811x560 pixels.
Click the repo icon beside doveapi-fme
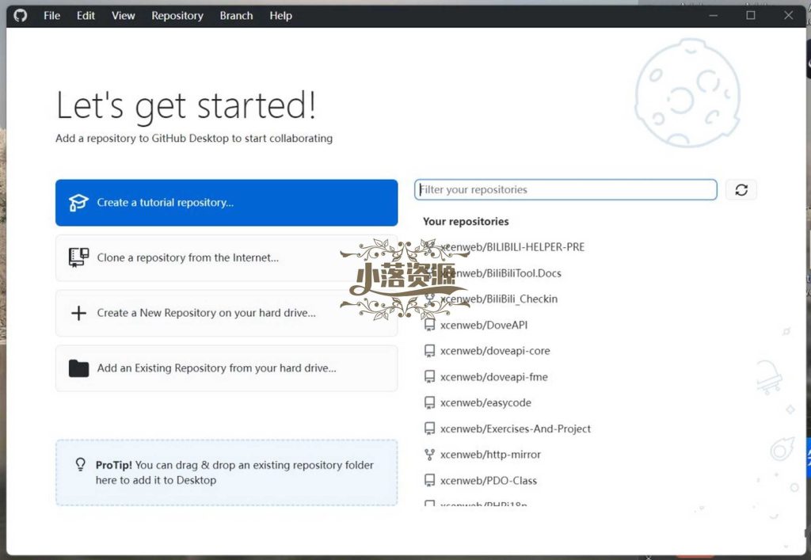pyautogui.click(x=429, y=377)
